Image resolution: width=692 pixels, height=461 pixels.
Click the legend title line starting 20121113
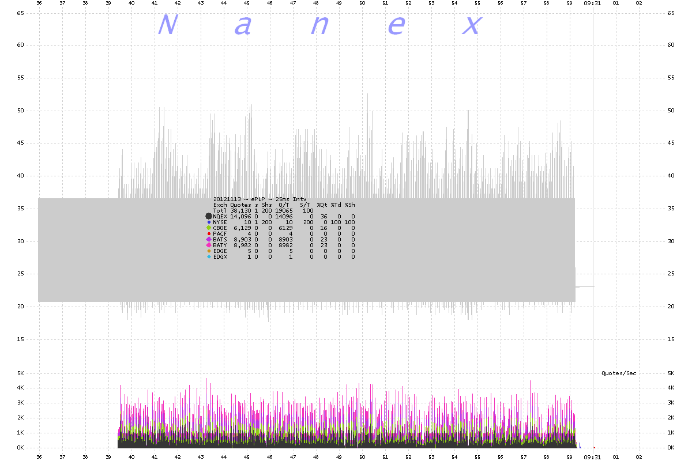point(261,199)
